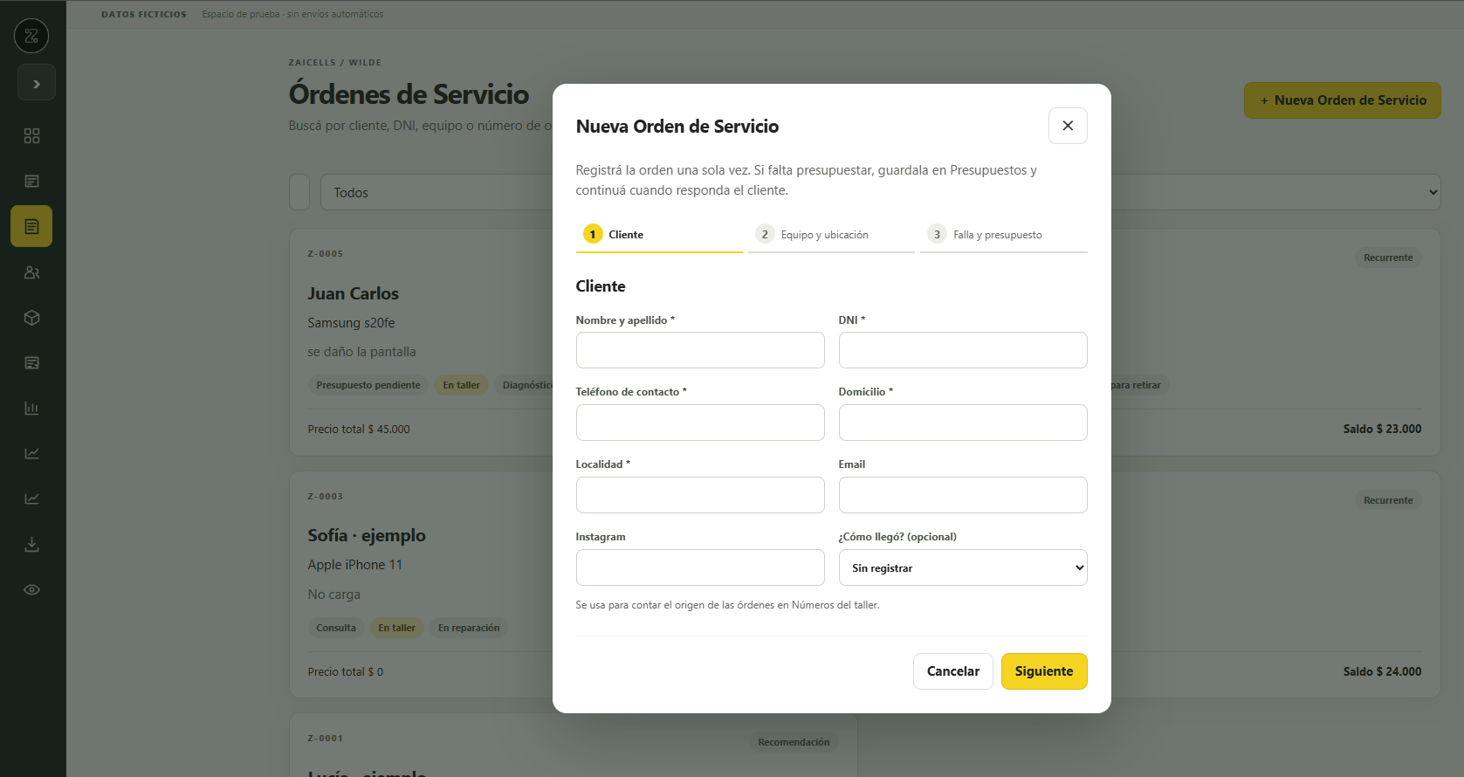Select the highlighted yellow orders icon
1464x777 pixels.
pos(31,227)
